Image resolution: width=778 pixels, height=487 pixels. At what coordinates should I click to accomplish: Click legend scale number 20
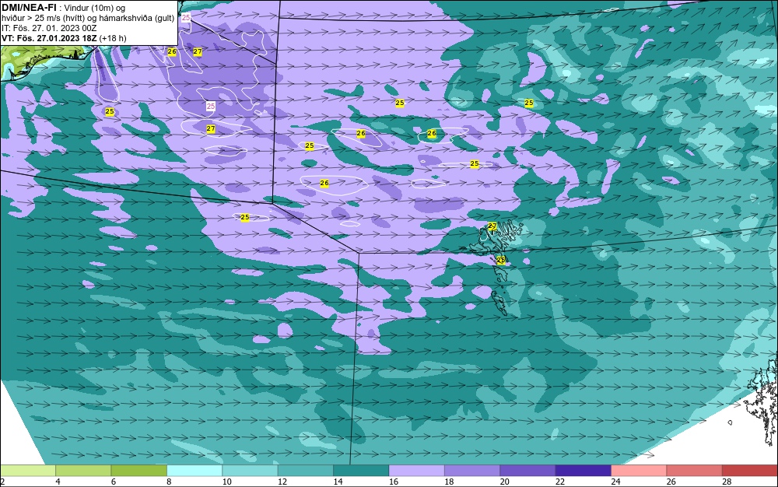tap(505, 482)
